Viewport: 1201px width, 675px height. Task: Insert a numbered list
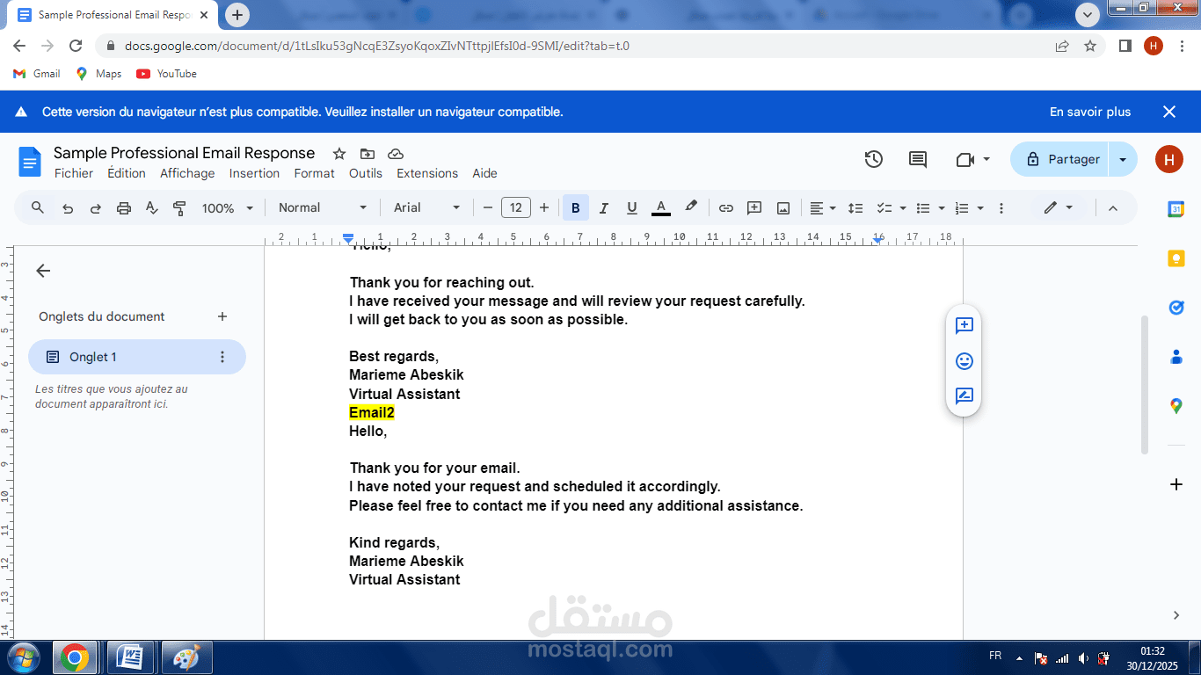point(962,208)
